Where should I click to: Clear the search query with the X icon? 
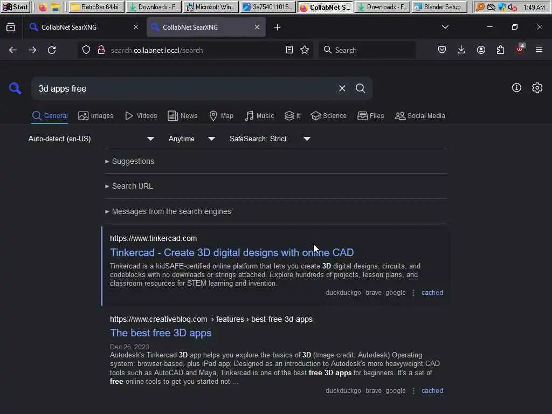342,88
